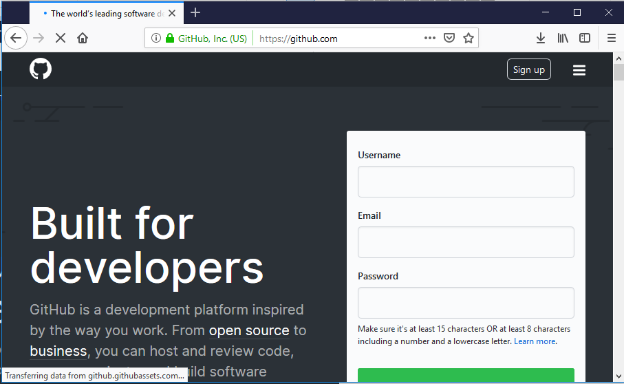624x384 pixels.
Task: Click the Password label text
Action: click(x=378, y=276)
